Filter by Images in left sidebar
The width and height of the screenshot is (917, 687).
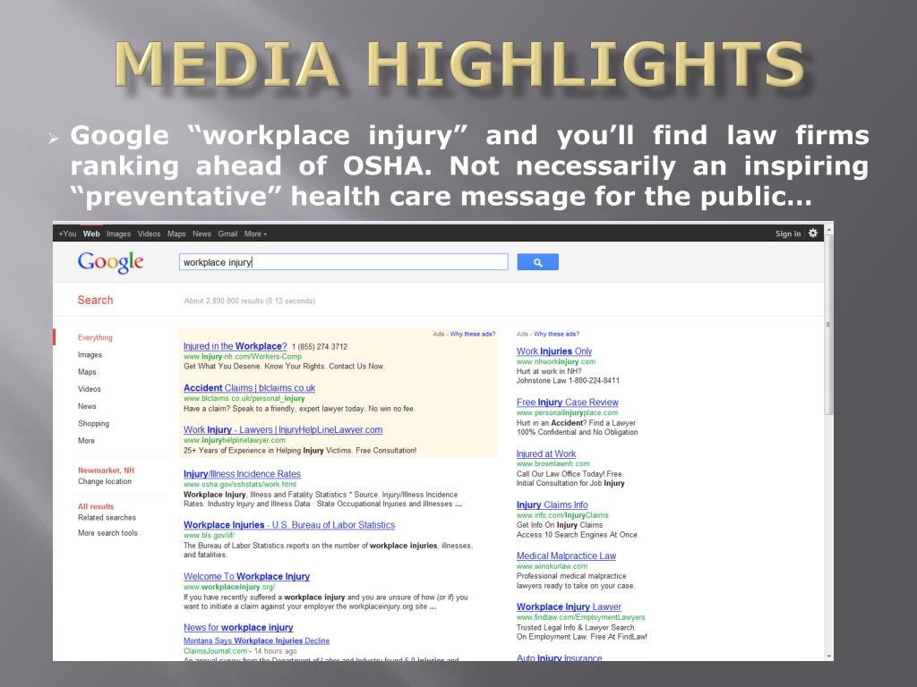tap(90, 354)
